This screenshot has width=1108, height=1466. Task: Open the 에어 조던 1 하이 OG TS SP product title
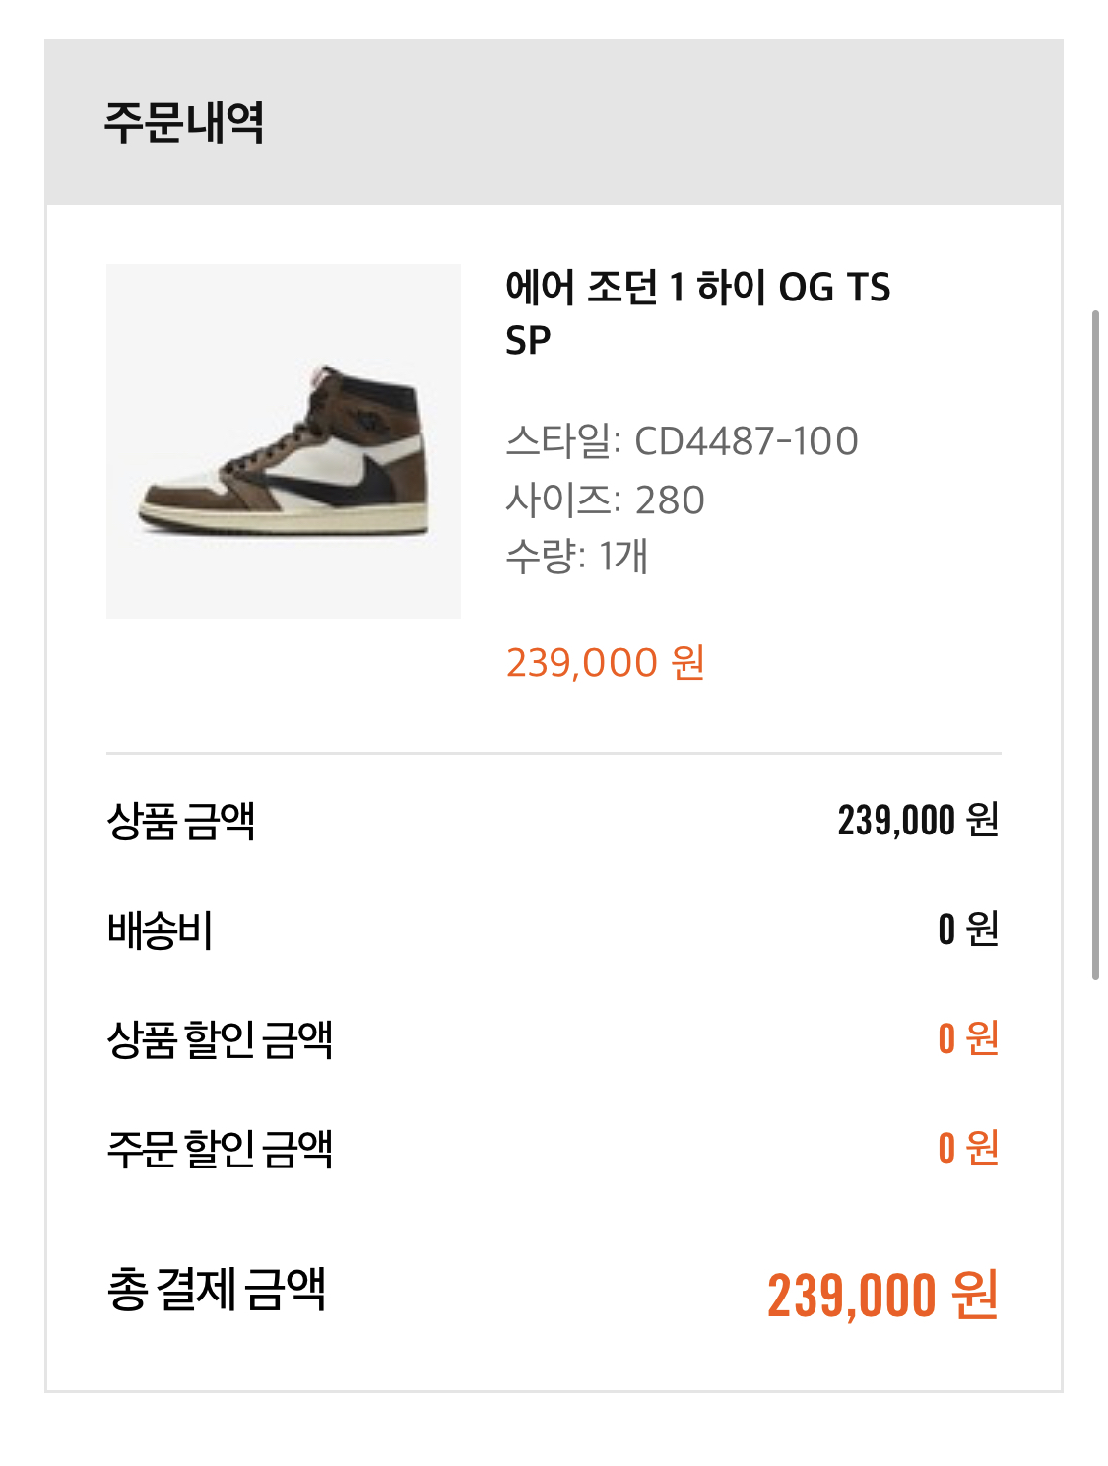pyautogui.click(x=697, y=311)
